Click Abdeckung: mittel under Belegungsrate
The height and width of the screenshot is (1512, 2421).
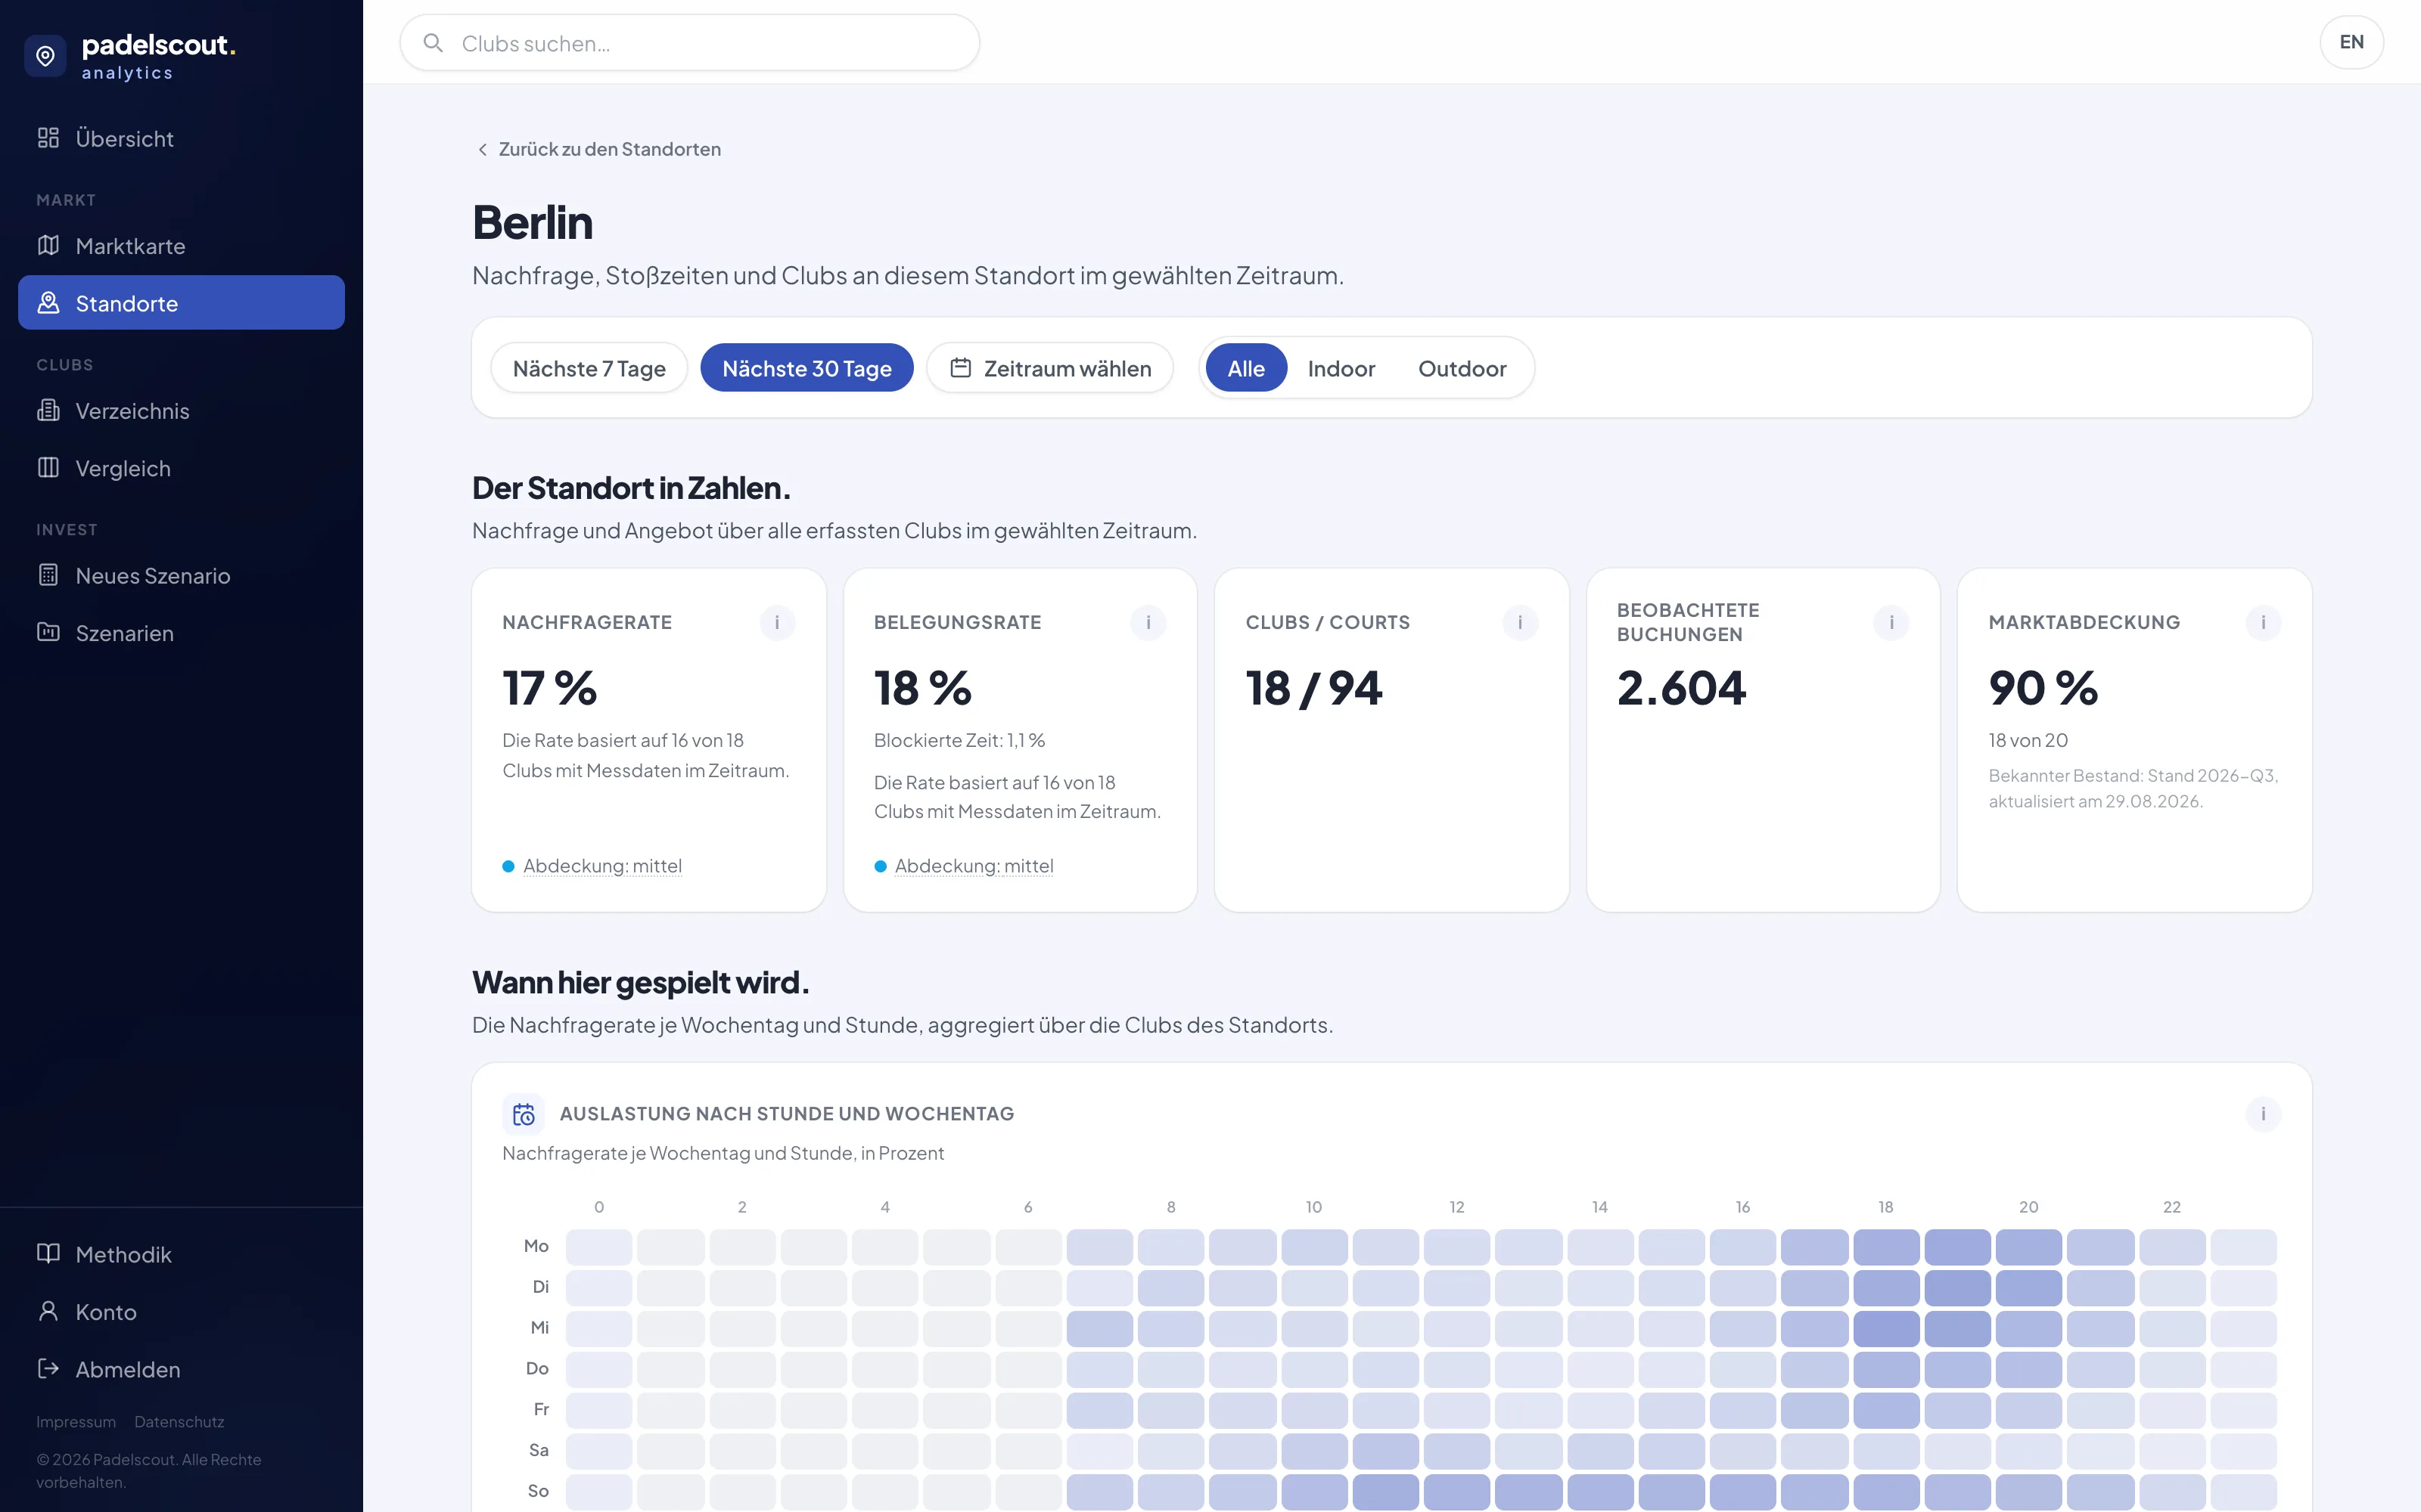coord(974,866)
